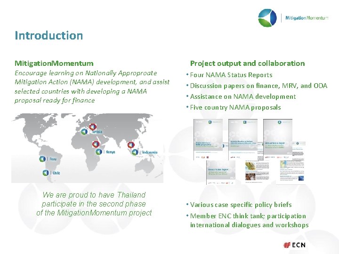Click the Chile marker on the map
This screenshot has height=254, width=339.
pos(46,173)
